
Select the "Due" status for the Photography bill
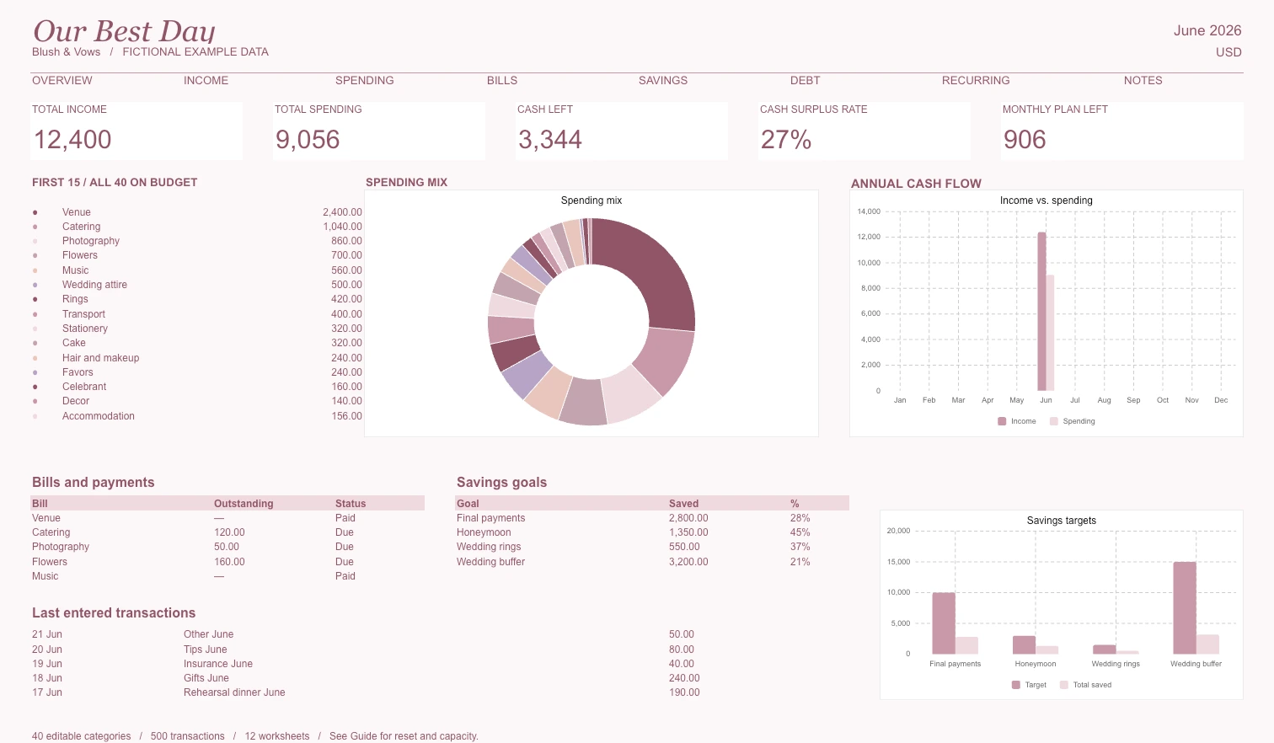pyautogui.click(x=345, y=547)
